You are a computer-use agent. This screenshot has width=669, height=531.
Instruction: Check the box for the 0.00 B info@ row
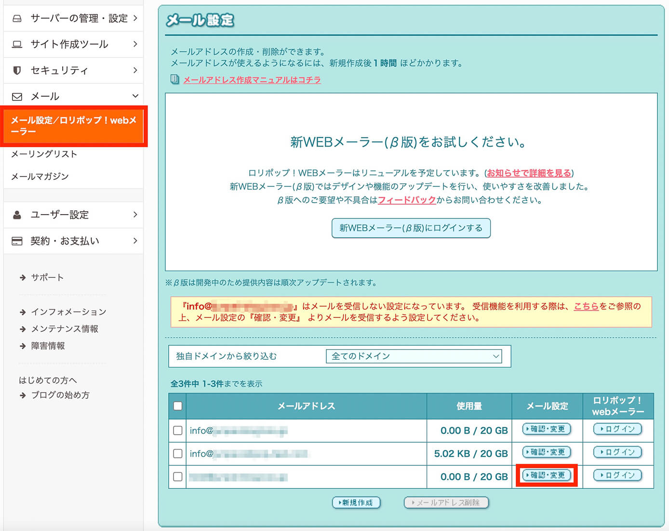[x=178, y=430]
